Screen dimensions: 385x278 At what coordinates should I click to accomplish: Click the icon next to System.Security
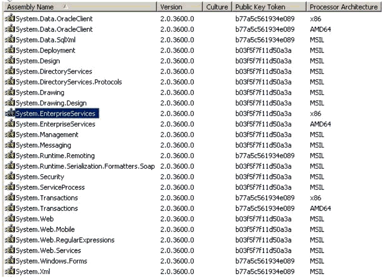tap(10, 176)
